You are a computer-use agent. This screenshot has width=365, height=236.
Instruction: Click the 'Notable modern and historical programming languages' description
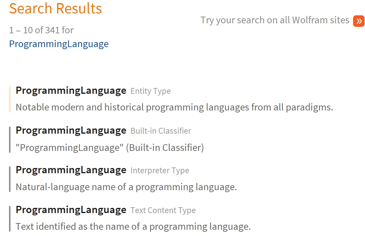pyautogui.click(x=174, y=107)
